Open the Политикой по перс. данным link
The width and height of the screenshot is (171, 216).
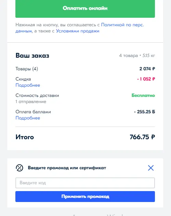122,25
